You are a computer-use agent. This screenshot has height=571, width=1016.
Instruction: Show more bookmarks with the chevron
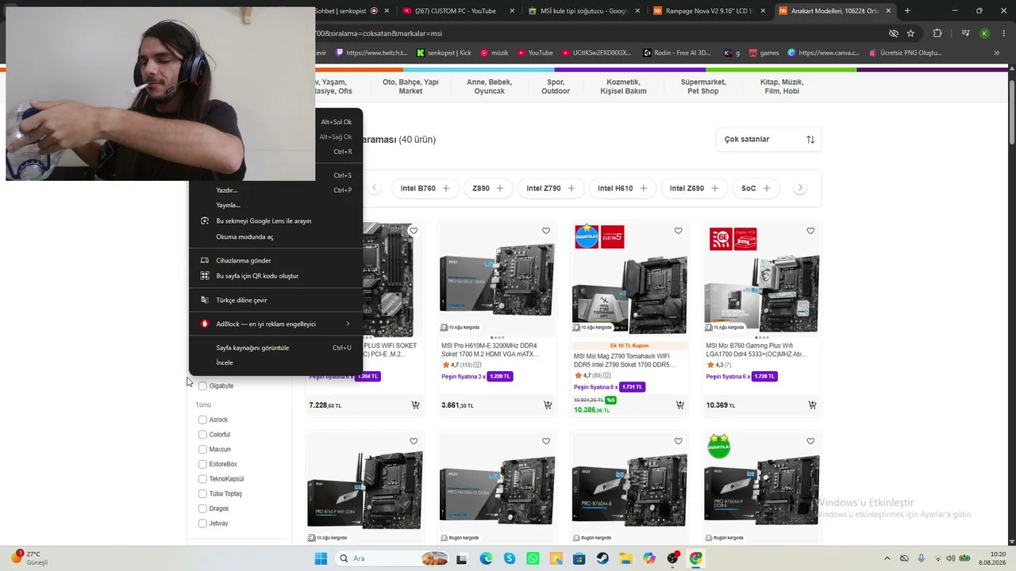(x=997, y=53)
